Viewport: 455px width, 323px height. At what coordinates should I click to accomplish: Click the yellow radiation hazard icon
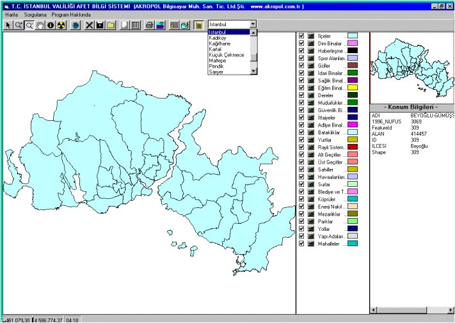tap(61, 25)
